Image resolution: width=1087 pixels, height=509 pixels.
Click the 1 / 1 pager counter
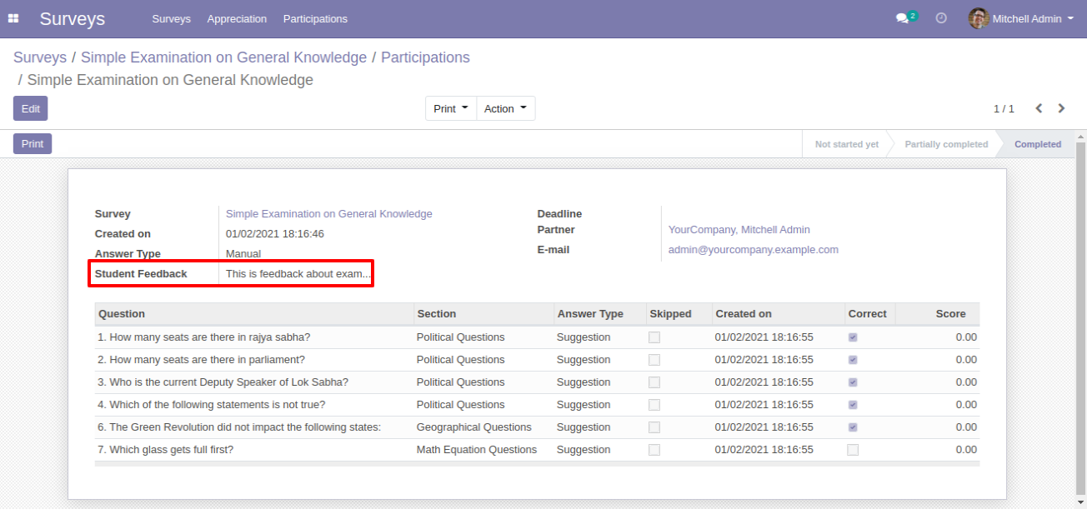pos(1004,109)
